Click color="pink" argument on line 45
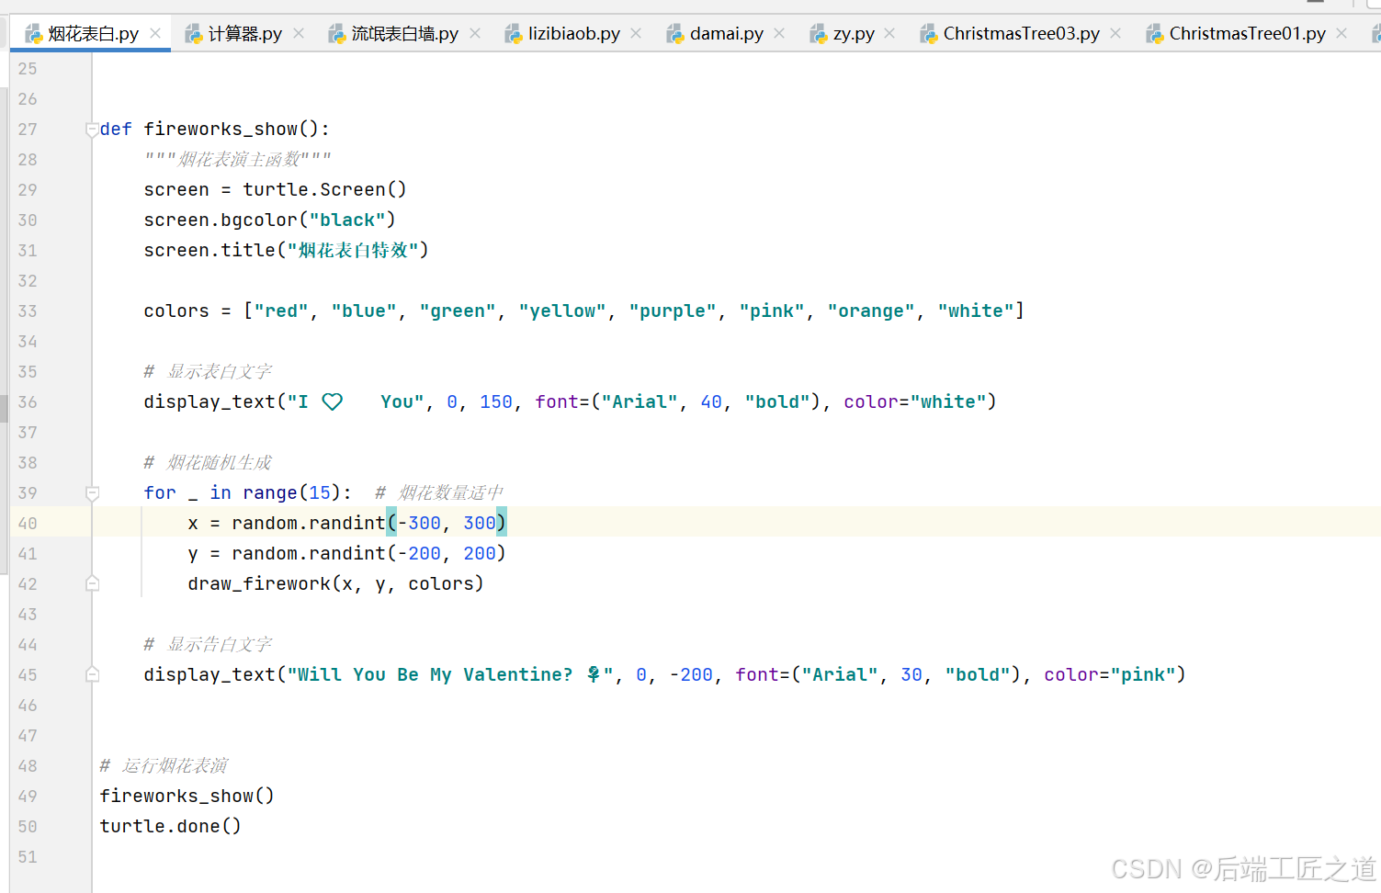 pyautogui.click(x=1110, y=675)
